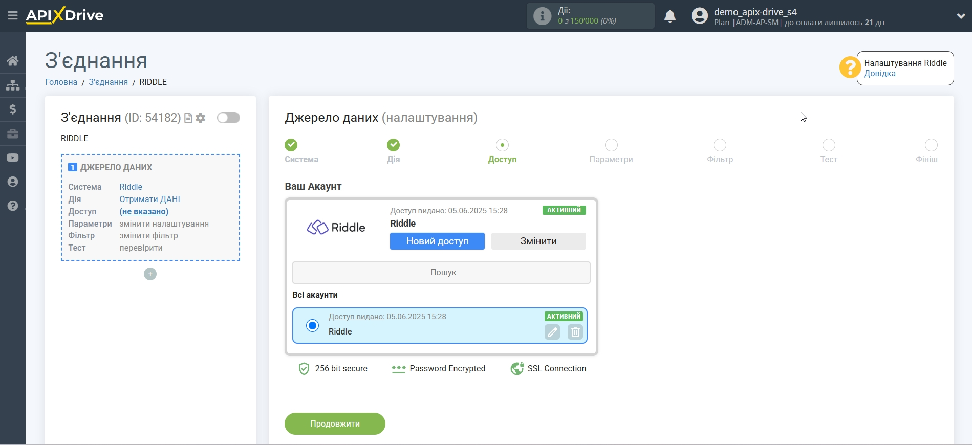Click перевірити test link
The image size is (972, 445).
click(x=141, y=248)
